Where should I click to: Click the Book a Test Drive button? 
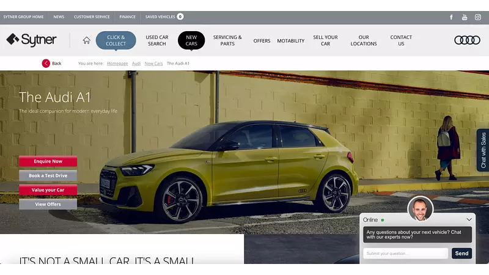[x=48, y=175]
